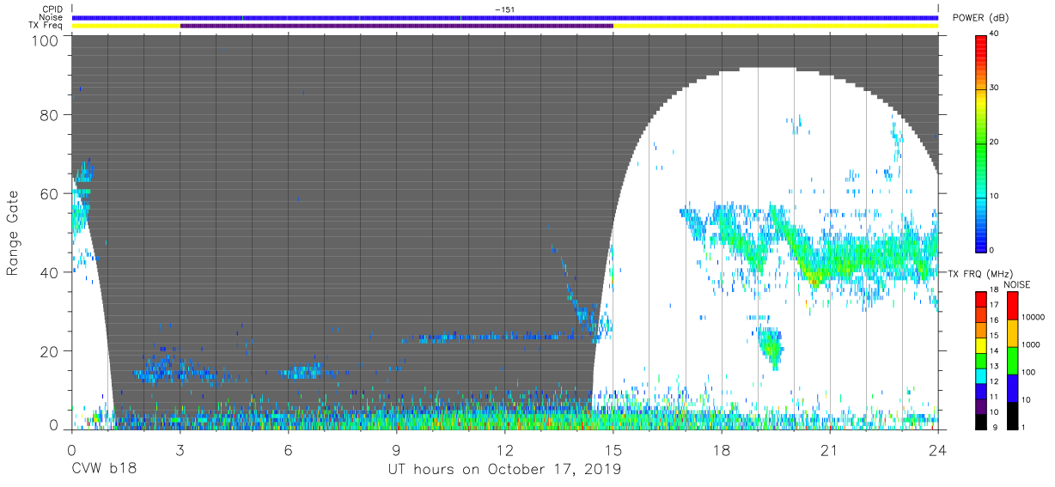This screenshot has width=1055, height=487.
Task: Click the x-axis tick label 9
Action: tap(396, 449)
